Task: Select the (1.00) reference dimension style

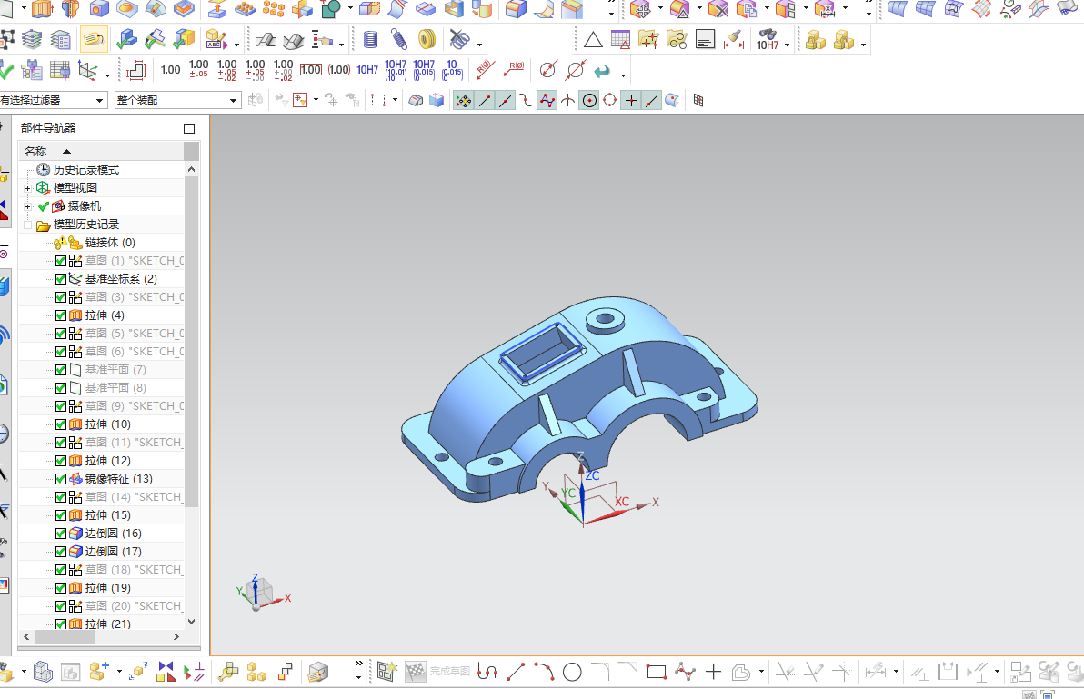Action: (339, 70)
